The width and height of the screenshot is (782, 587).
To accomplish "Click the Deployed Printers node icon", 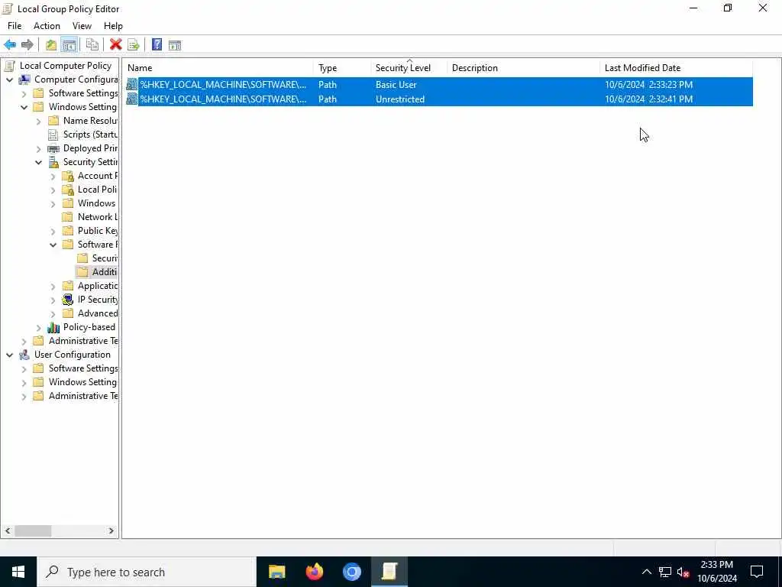I will tap(53, 148).
